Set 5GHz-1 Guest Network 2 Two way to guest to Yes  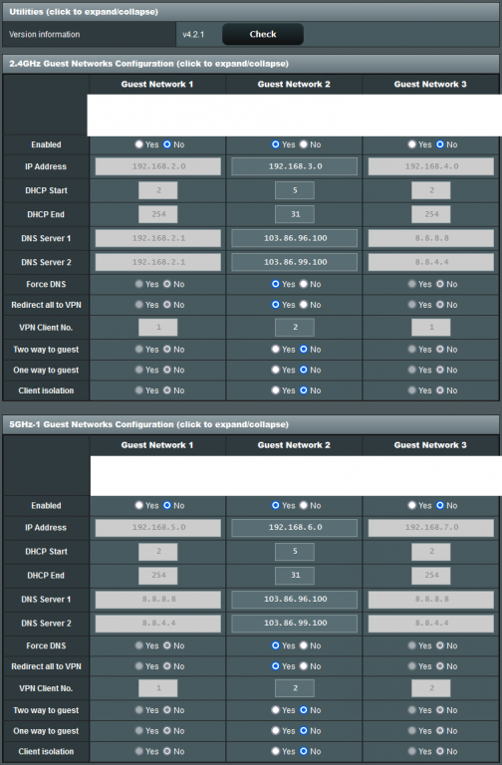tap(276, 710)
